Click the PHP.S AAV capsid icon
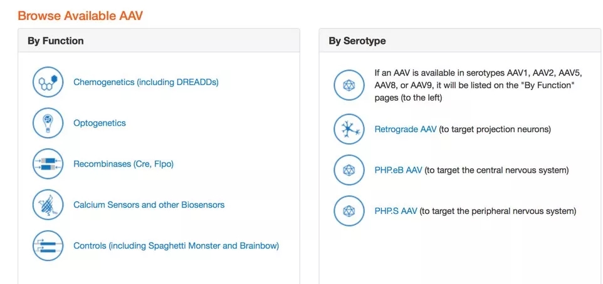 pyautogui.click(x=349, y=211)
